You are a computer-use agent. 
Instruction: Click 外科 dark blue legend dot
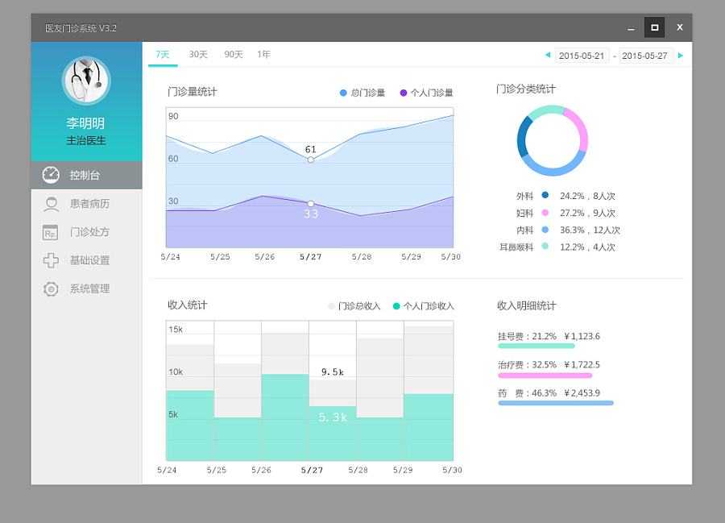pyautogui.click(x=545, y=195)
